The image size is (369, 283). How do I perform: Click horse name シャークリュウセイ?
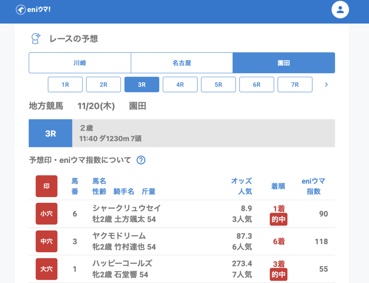coord(126,208)
